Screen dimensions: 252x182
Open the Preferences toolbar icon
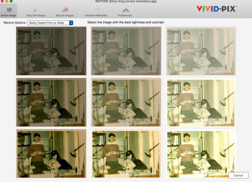pyautogui.click(x=126, y=9)
